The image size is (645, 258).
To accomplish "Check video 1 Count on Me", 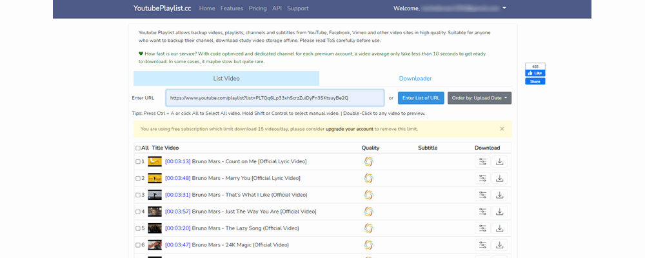I will point(138,162).
